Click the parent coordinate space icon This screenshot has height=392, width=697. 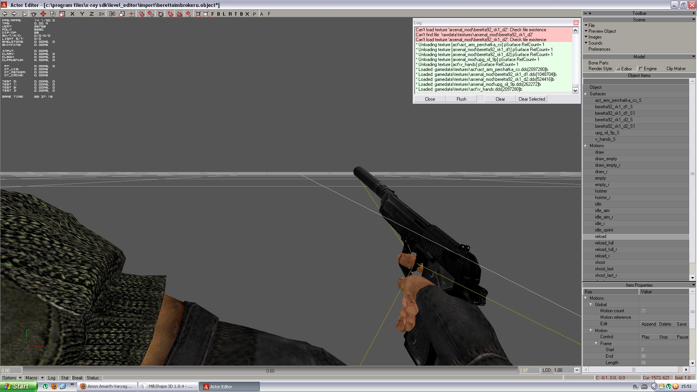(x=112, y=14)
